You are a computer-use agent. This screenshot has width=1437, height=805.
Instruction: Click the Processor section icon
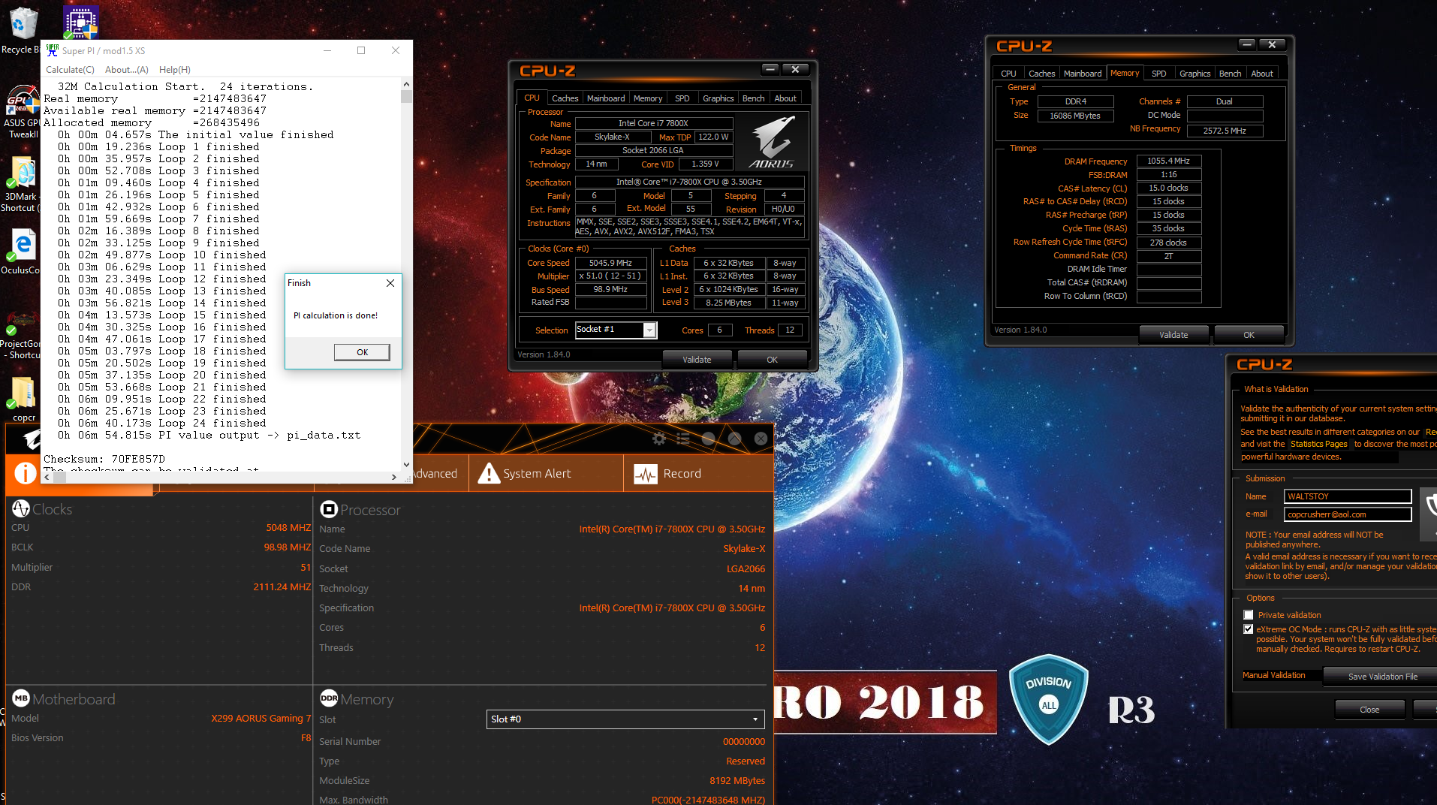point(329,509)
